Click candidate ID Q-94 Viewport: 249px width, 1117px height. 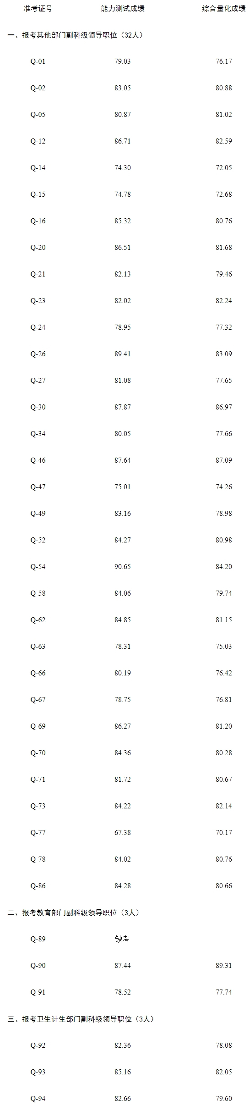coord(38,1099)
